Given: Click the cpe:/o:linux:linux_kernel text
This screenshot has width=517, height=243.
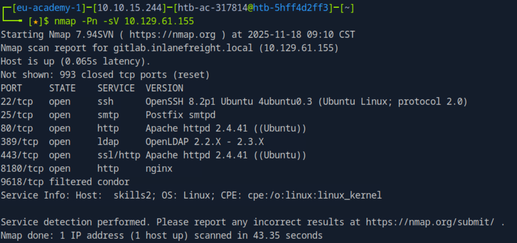Looking at the screenshot, I should tap(315, 195).
